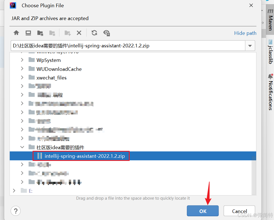
Task: Select the WpSystem folder row
Action: point(133,60)
